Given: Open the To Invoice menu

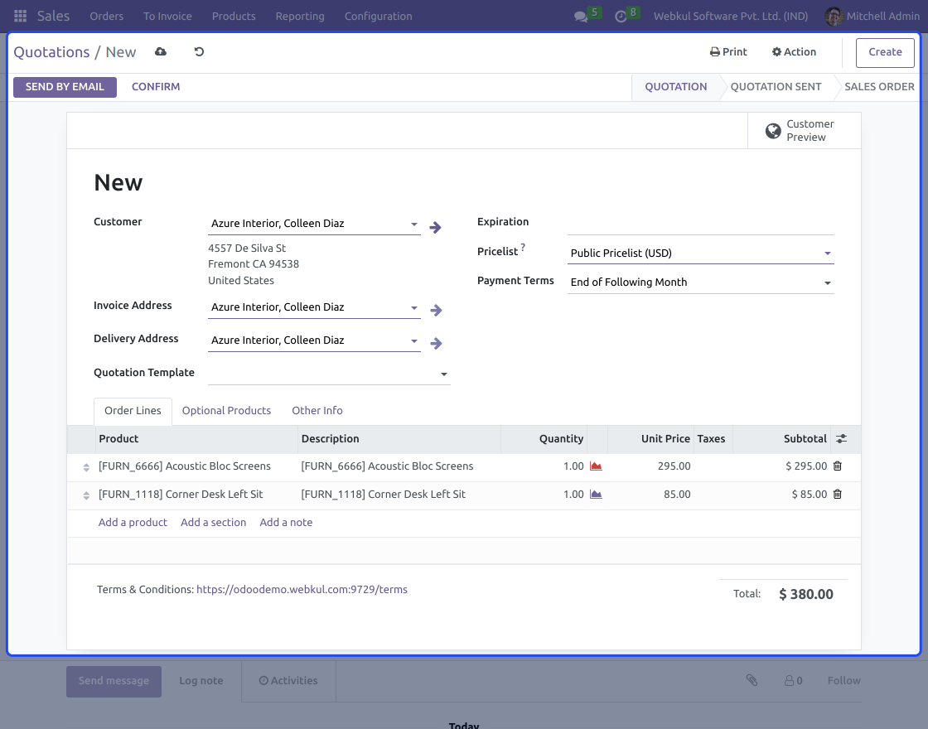Looking at the screenshot, I should tap(167, 17).
